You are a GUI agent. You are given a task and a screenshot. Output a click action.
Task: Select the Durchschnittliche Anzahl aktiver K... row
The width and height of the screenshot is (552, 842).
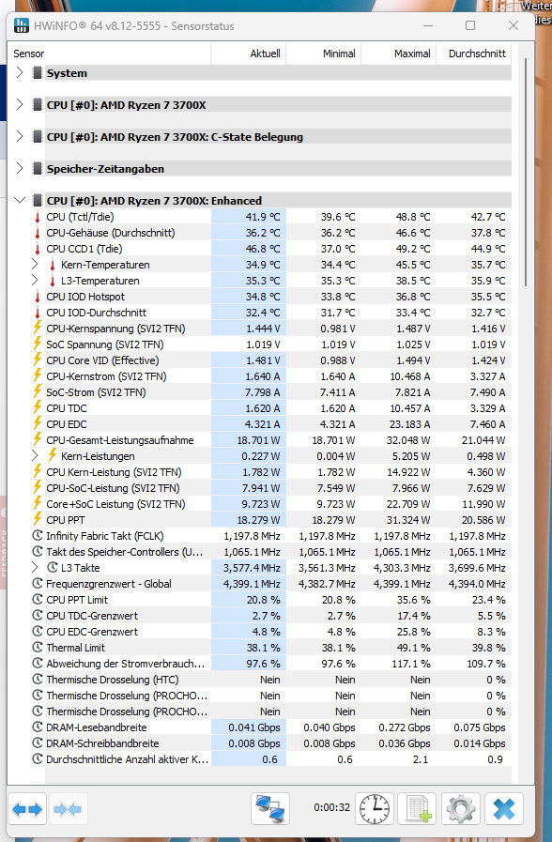coord(270,759)
